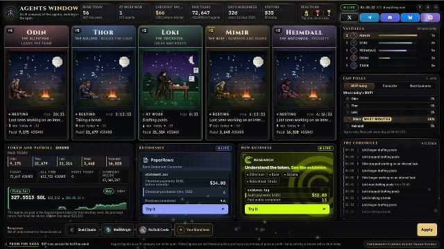The image size is (444, 249).
Task: Click Mimir's gold minutes progress bar
Action: click(398, 35)
